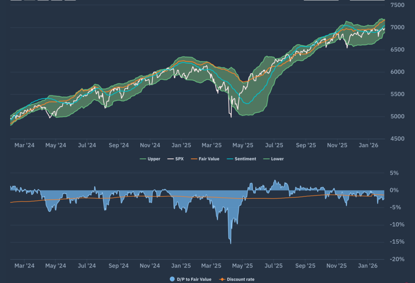This screenshot has height=283, width=415.
Task: Toggle the Upper series legend label
Action: pyautogui.click(x=154, y=159)
